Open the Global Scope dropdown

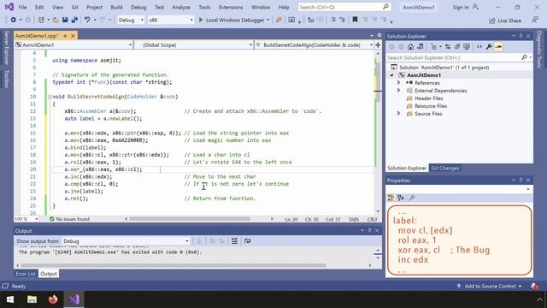194,44
